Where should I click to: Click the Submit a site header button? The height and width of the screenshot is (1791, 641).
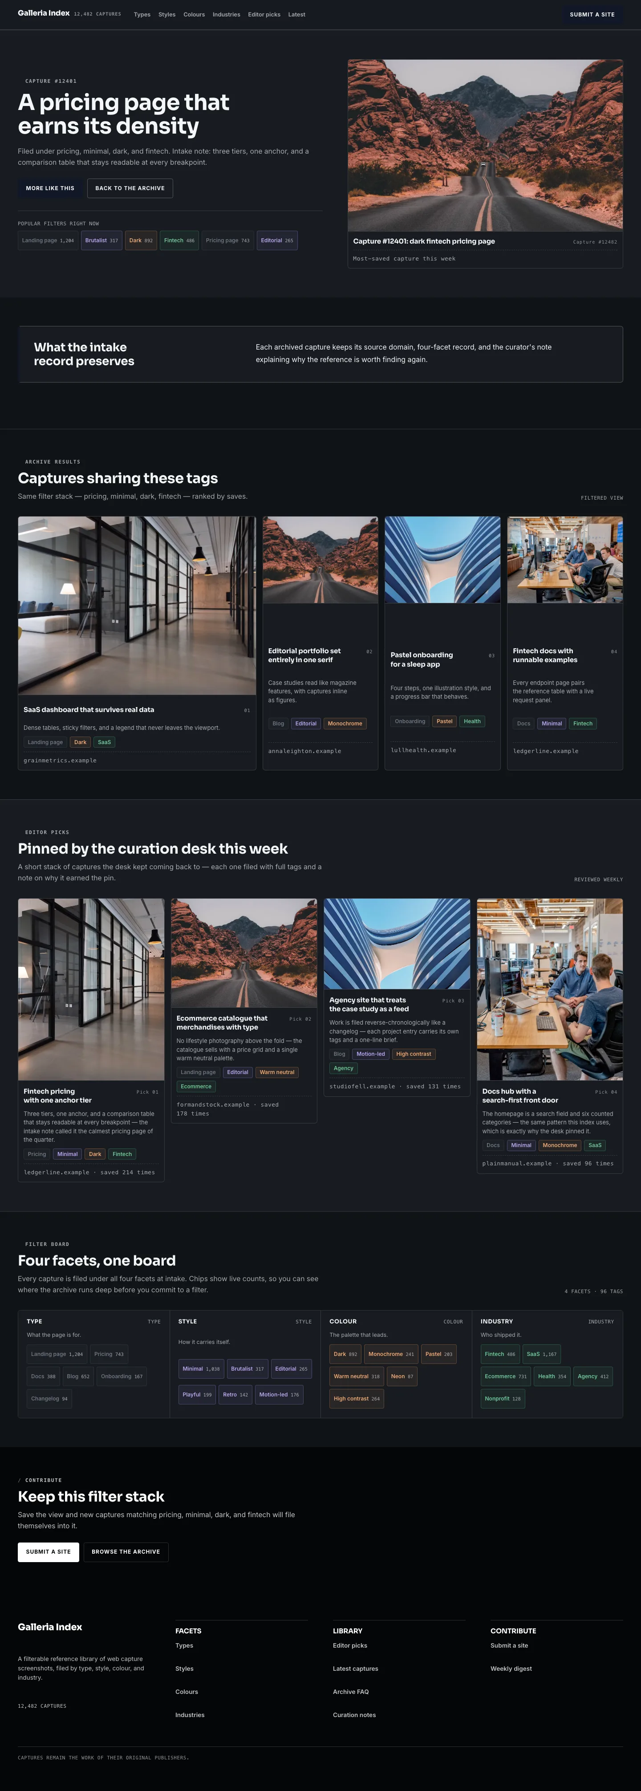592,15
